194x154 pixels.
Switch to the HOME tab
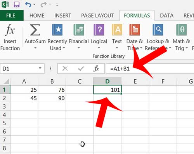(x=37, y=16)
